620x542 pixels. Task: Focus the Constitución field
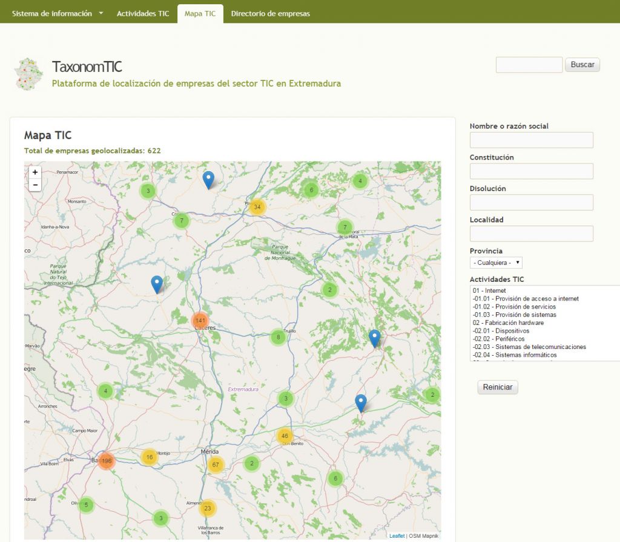point(532,171)
